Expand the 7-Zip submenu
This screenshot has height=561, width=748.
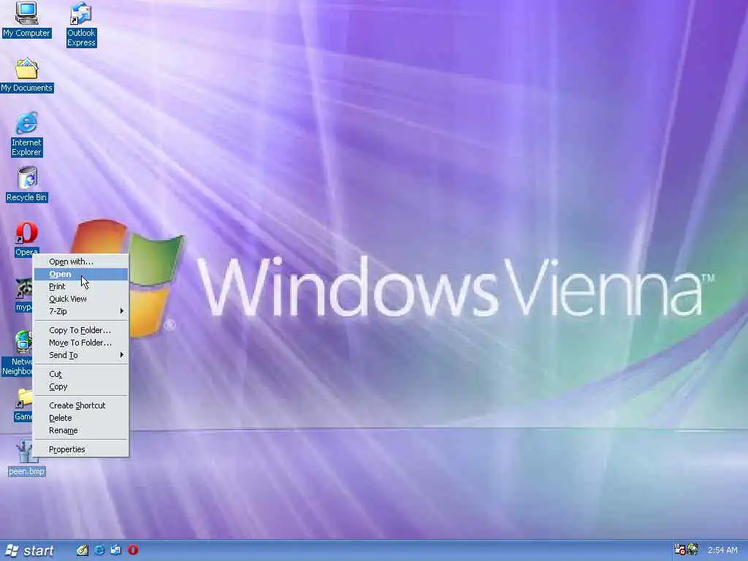point(81,311)
